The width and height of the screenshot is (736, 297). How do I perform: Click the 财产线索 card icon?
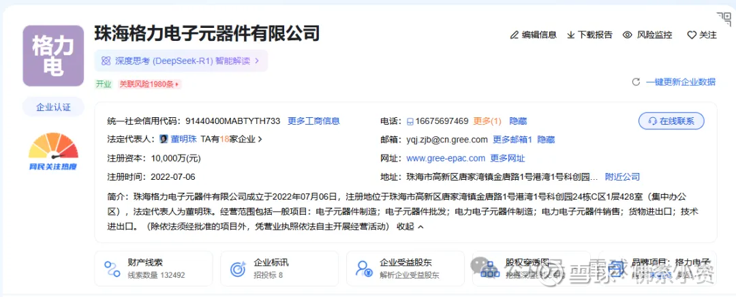click(112, 269)
